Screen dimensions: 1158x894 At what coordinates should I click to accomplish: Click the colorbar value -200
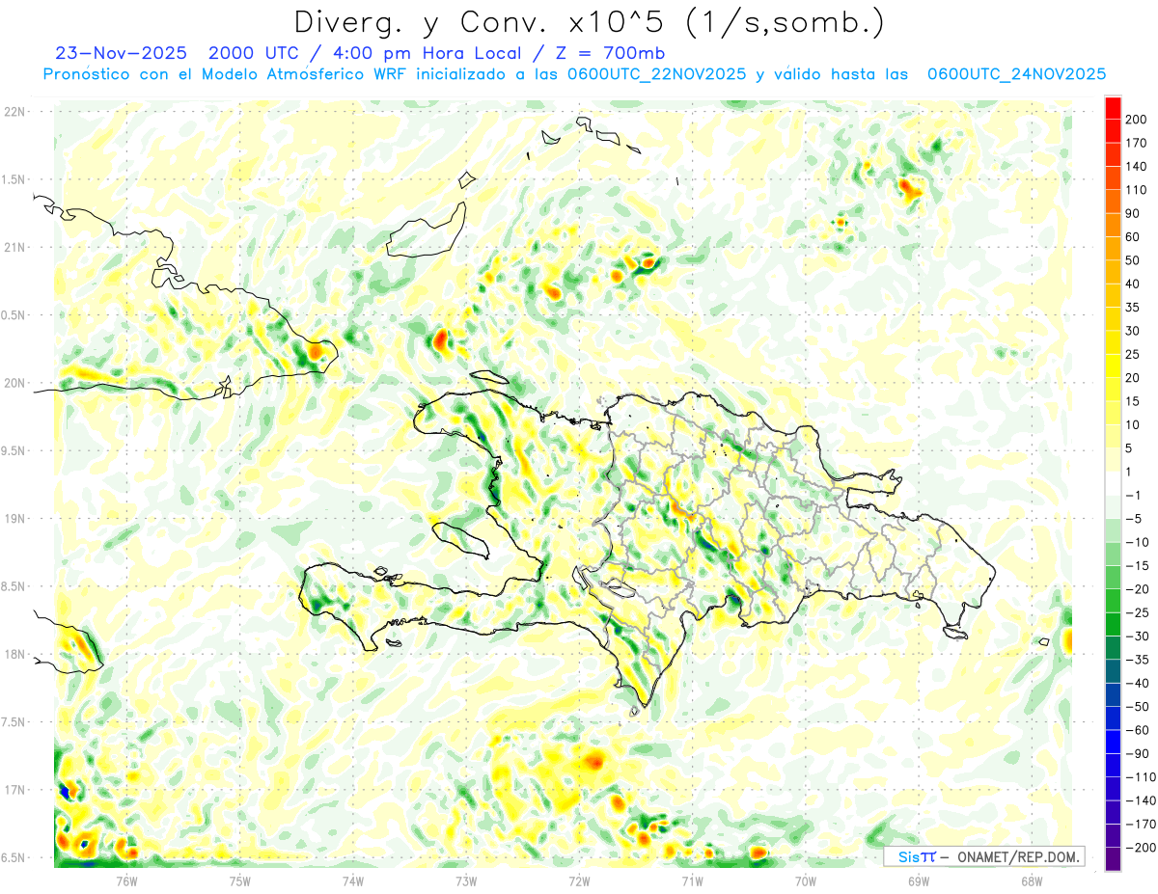click(1143, 848)
